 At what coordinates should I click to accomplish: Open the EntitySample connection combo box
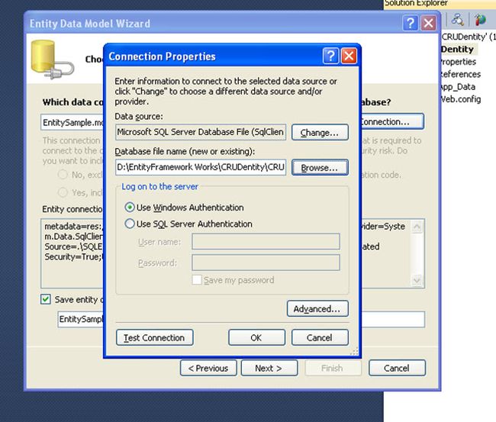(72, 122)
